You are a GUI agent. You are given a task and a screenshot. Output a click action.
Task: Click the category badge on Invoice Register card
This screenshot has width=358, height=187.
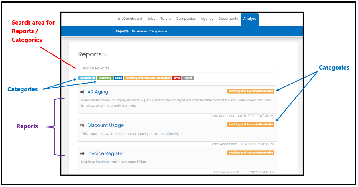[x=251, y=153]
